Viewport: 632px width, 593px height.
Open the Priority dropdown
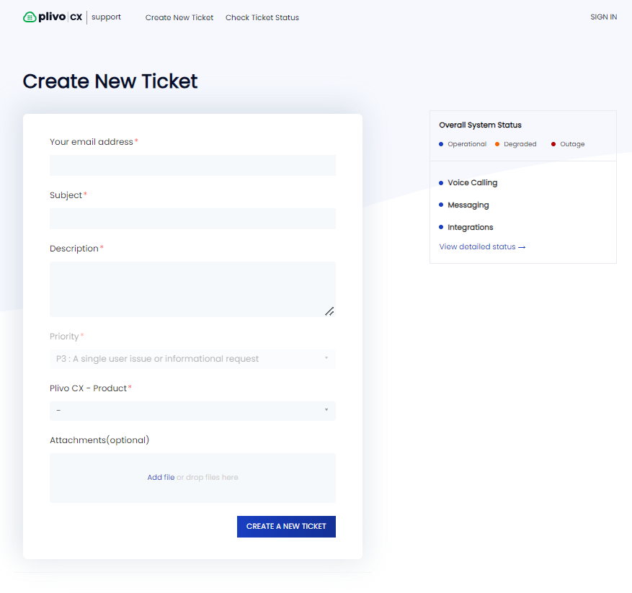coord(192,359)
